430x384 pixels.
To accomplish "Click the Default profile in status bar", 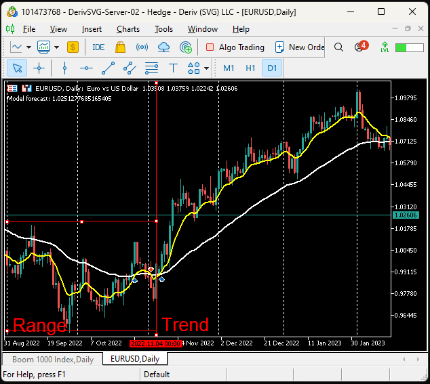I will click(157, 375).
